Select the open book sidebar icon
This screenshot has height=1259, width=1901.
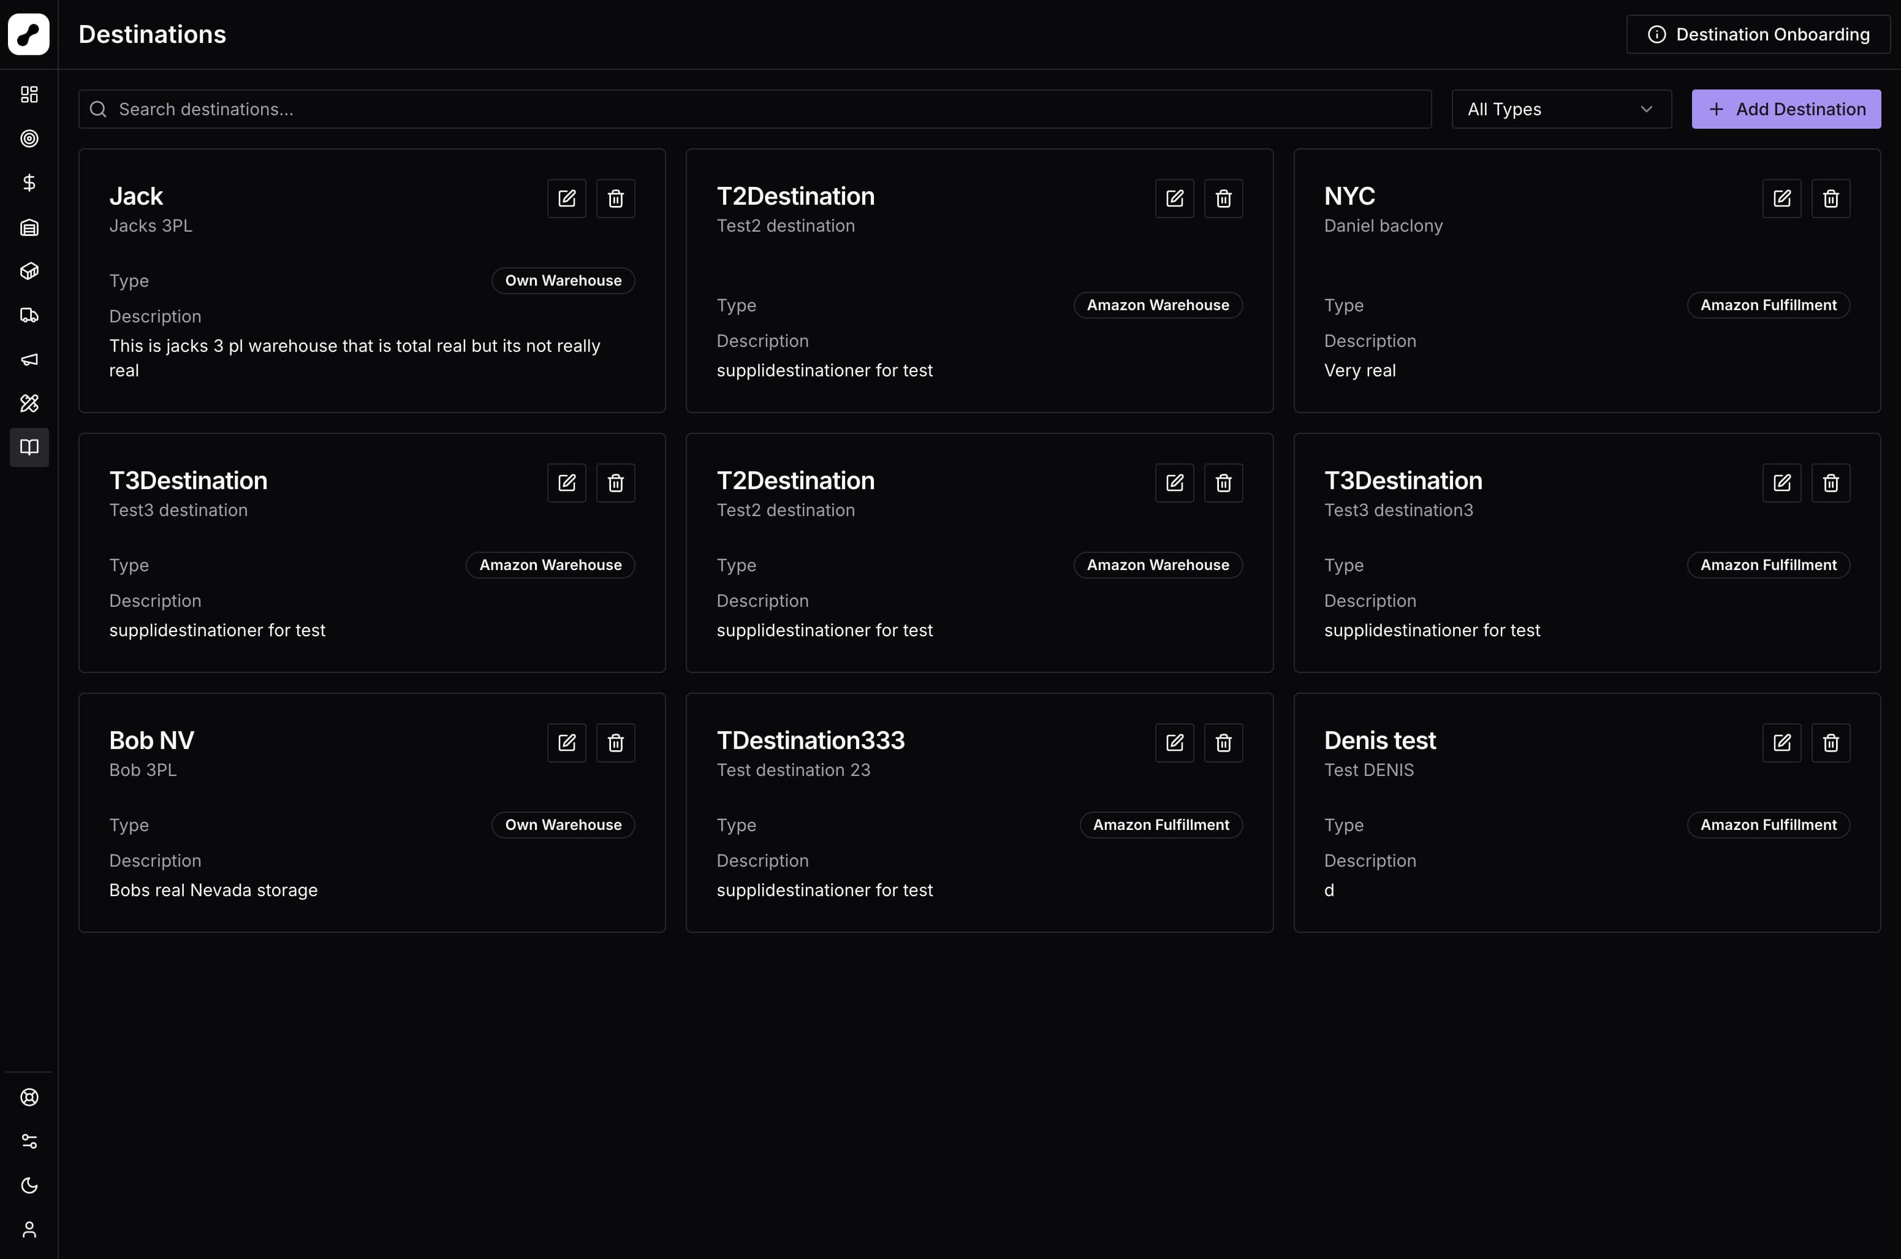(x=29, y=447)
